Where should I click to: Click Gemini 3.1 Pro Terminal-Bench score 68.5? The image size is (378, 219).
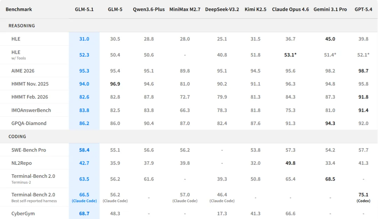(330, 179)
